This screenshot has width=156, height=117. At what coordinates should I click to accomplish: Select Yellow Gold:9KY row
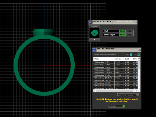tap(116, 62)
